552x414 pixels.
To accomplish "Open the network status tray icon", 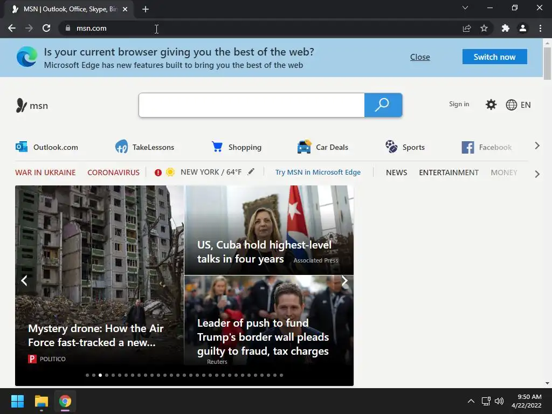I will tap(486, 401).
